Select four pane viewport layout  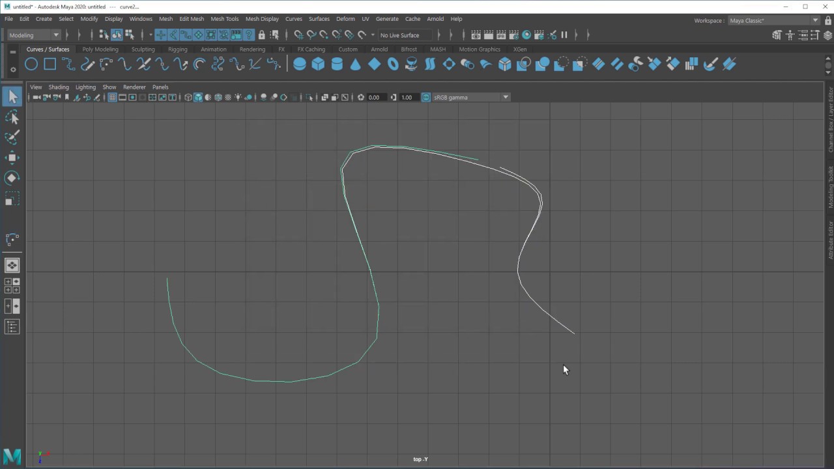coord(12,285)
